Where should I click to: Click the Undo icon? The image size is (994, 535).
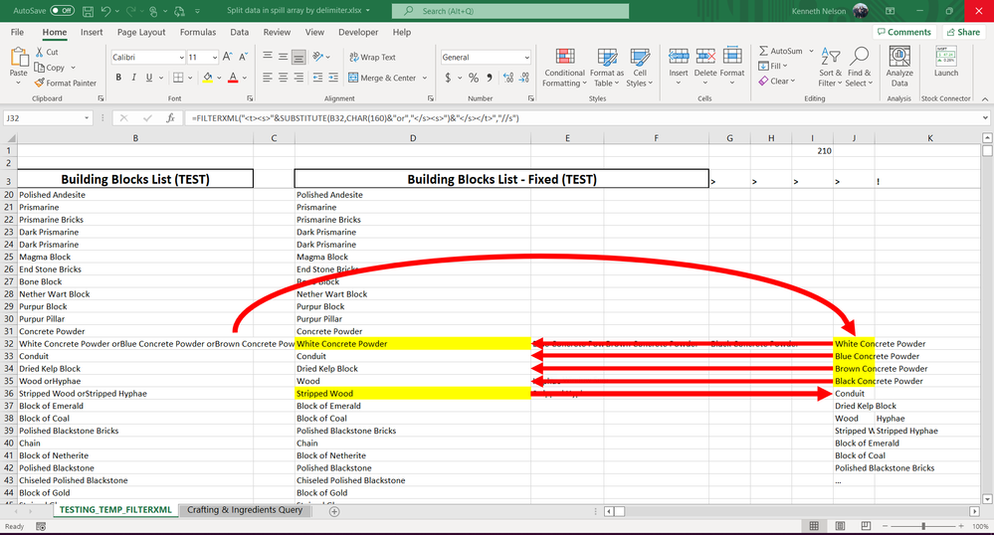[x=105, y=11]
